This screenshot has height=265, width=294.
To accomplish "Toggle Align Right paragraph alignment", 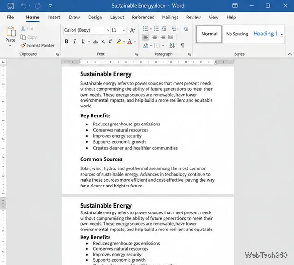I will click(163, 37).
